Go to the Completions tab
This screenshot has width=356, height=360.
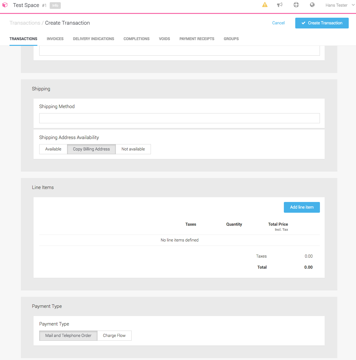coord(136,39)
